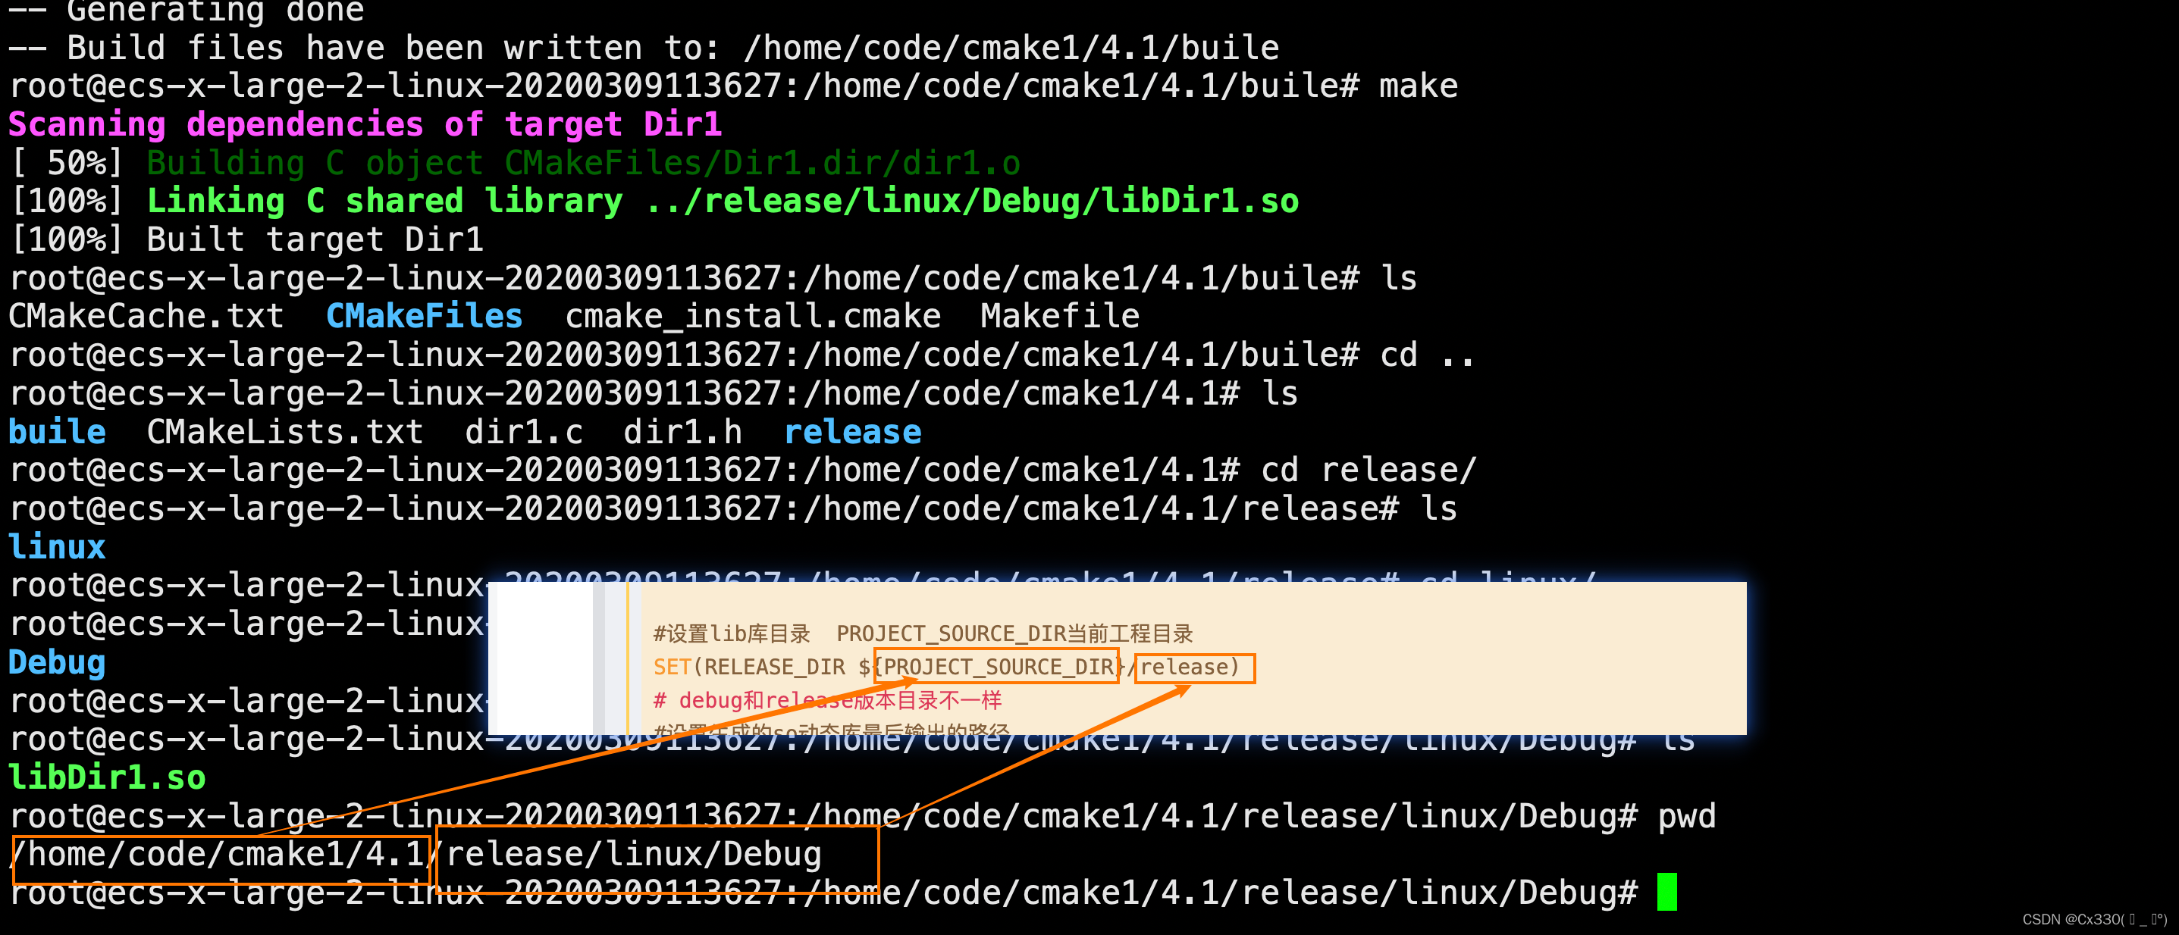Click the dir1.c source file name
The image size is (2179, 935).
tap(524, 432)
